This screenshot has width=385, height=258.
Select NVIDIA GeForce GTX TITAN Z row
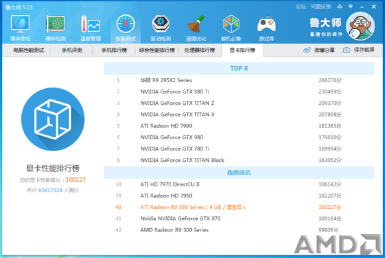pyautogui.click(x=239, y=103)
